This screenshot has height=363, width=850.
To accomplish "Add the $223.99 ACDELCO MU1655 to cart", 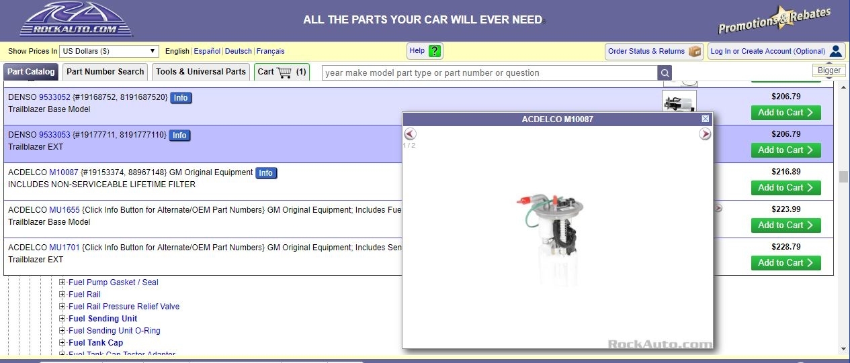I will coord(785,225).
